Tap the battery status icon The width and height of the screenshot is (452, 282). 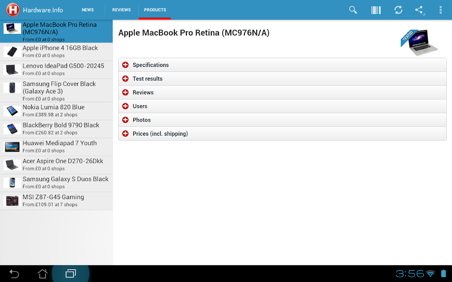pos(444,273)
